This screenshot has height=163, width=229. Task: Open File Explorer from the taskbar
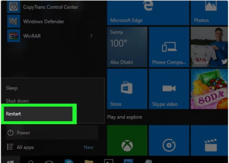coord(89,161)
